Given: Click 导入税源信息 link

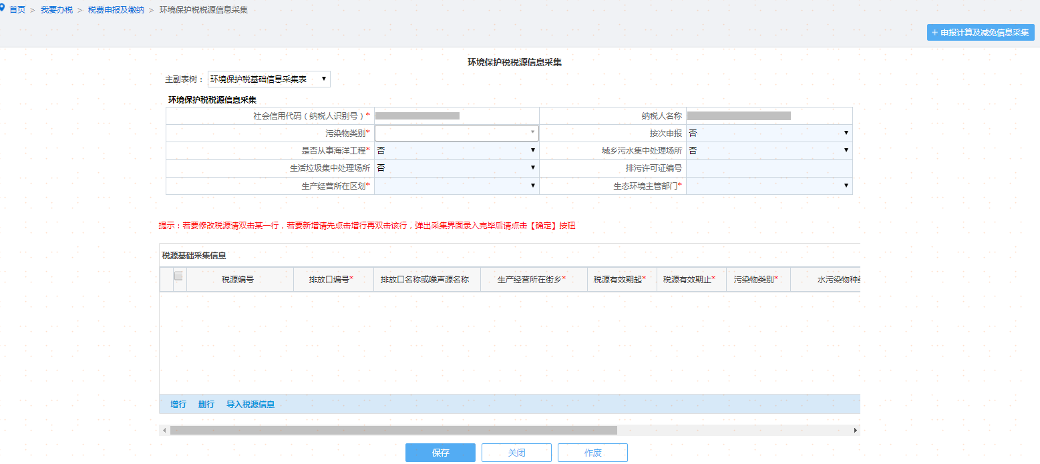Looking at the screenshot, I should point(250,405).
